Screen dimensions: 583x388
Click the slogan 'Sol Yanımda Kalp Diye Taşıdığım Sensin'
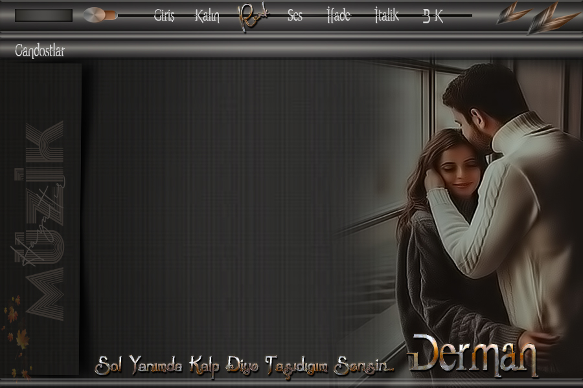pyautogui.click(x=244, y=365)
